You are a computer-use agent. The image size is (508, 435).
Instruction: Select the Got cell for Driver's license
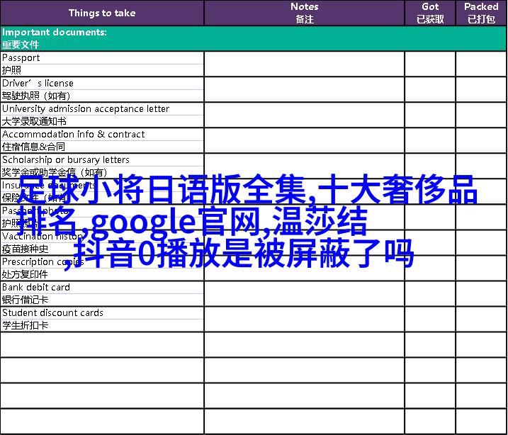point(430,90)
